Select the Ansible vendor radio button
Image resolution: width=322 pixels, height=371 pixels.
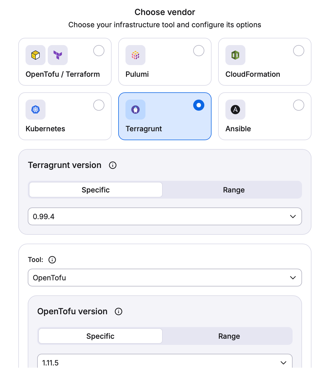pos(299,105)
